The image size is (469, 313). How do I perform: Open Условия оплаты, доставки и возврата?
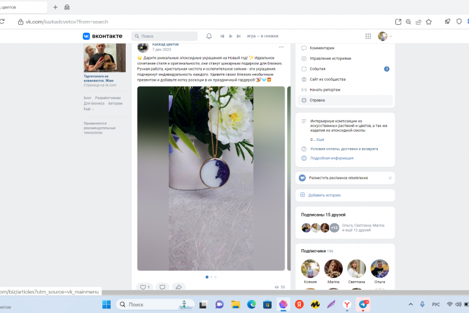coord(344,149)
